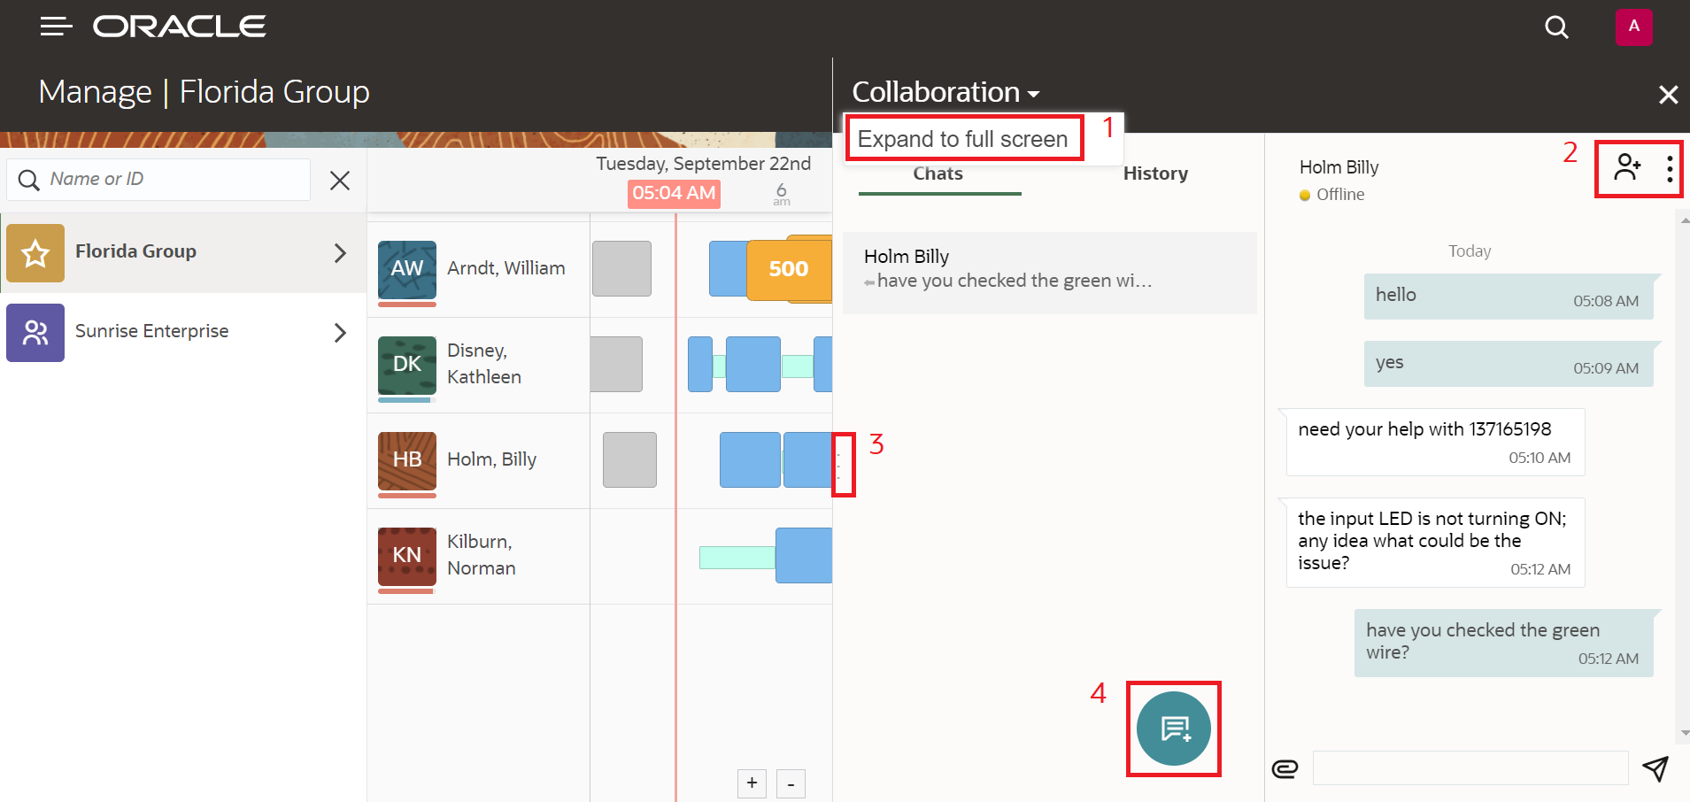Click Holm Billy's HB avatar

pos(406,459)
